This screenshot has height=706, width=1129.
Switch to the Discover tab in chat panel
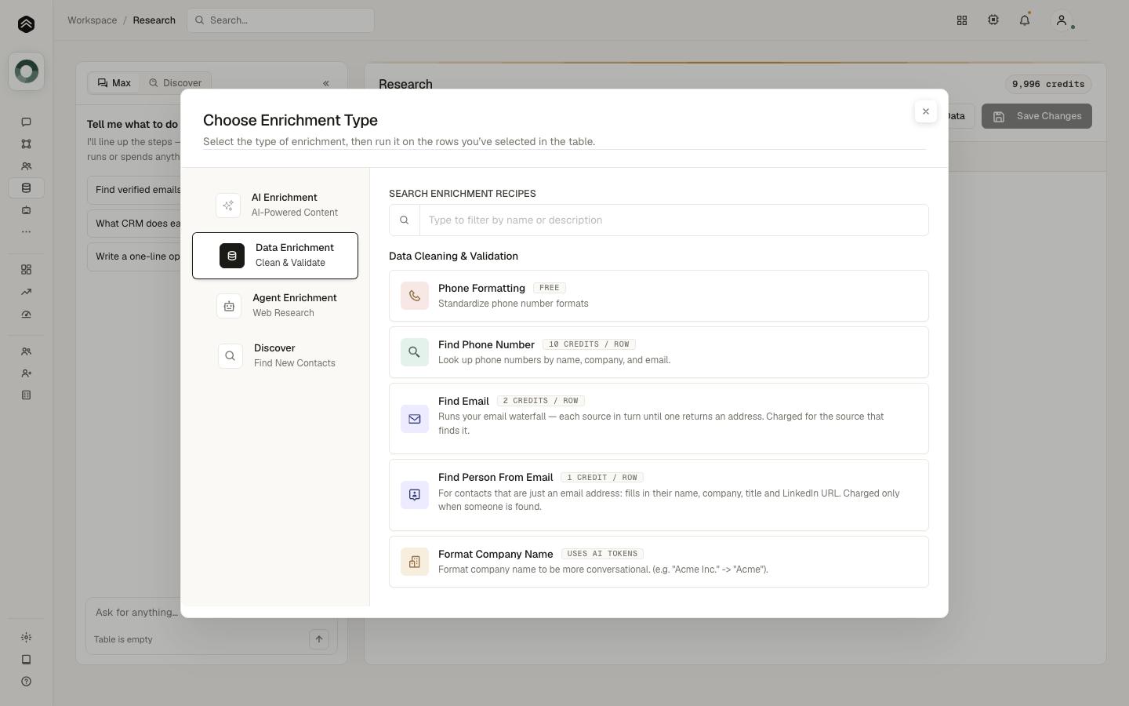pos(176,82)
